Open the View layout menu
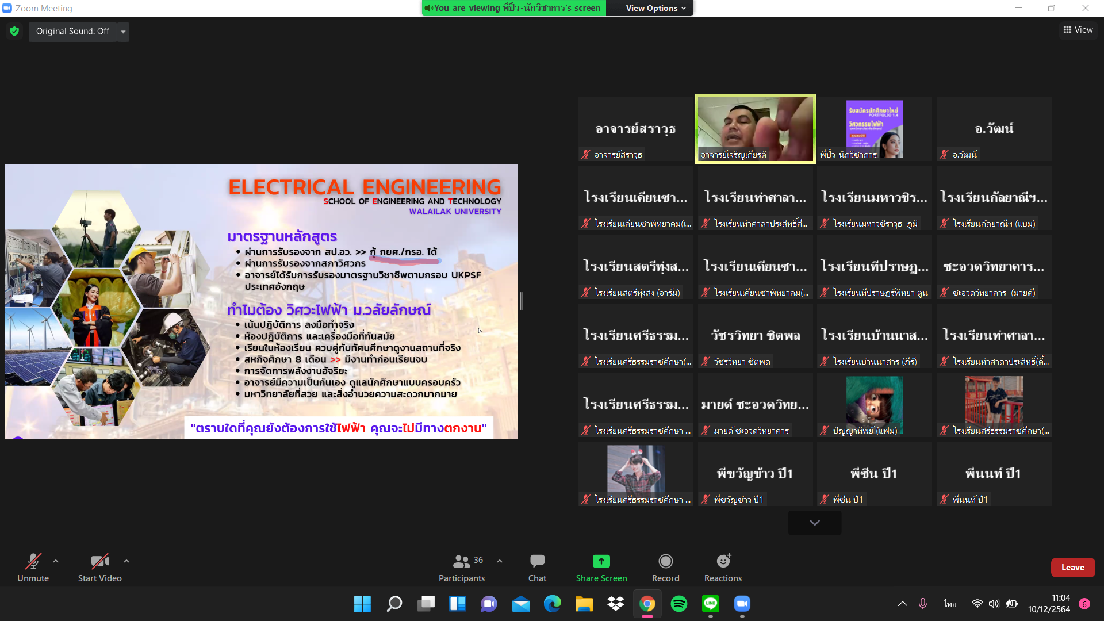The image size is (1104, 621). pos(1078,30)
